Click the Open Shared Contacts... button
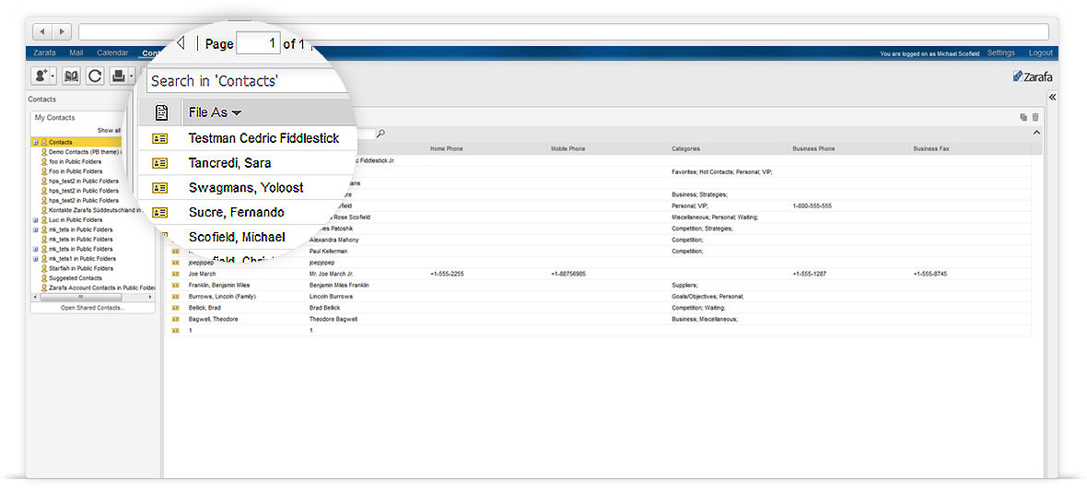This screenshot has width=1087, height=493. (x=93, y=307)
